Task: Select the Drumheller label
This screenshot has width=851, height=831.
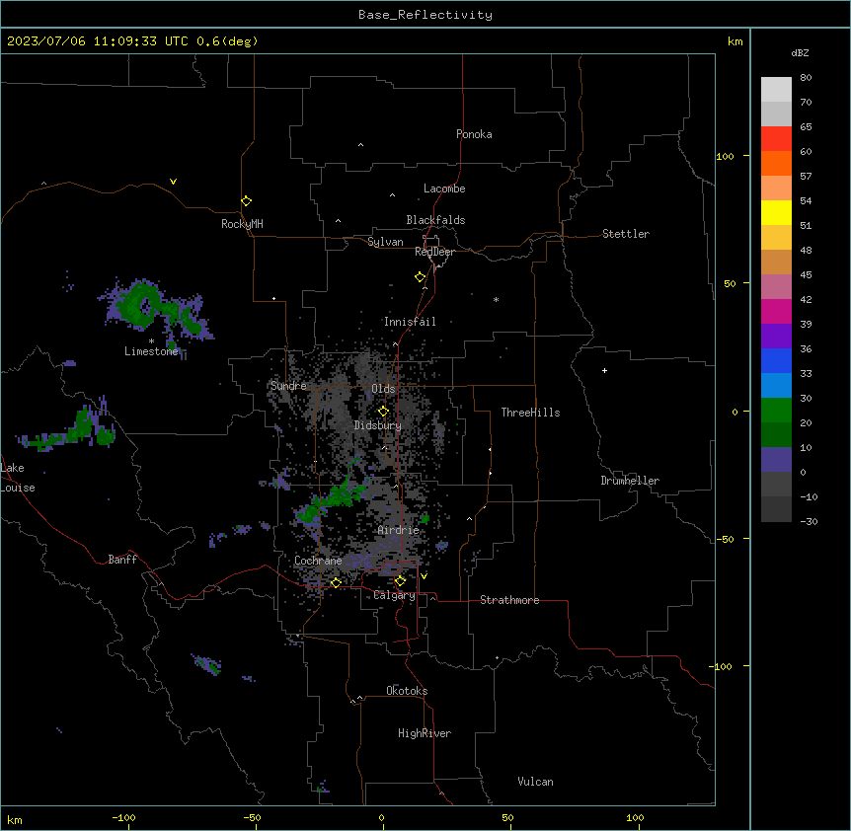Action: point(630,481)
